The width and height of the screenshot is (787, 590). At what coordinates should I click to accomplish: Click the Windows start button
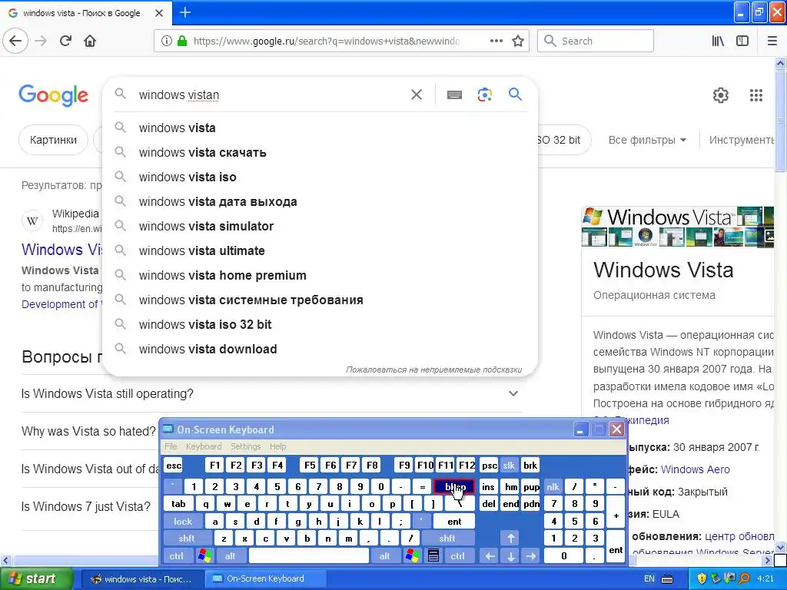coord(35,578)
